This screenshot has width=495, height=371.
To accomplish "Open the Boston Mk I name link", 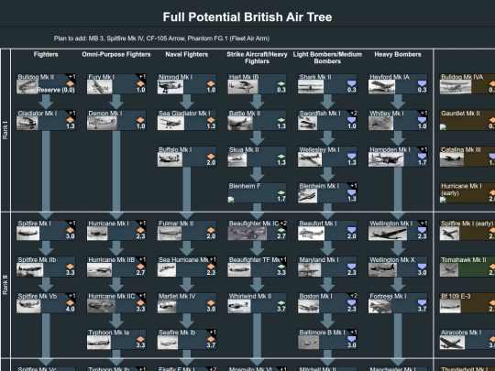I will click(x=315, y=296).
